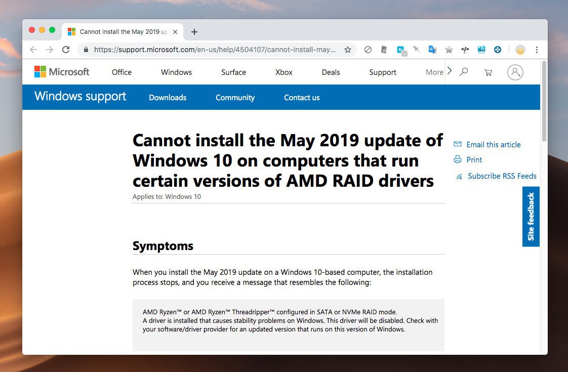Click the Microsoft logo
Viewport: 568px width, 372px height.
62,72
